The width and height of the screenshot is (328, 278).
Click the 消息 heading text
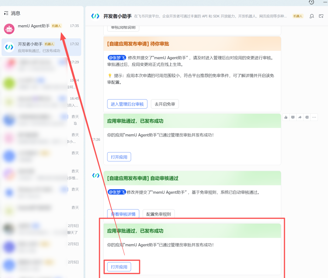tap(16, 13)
